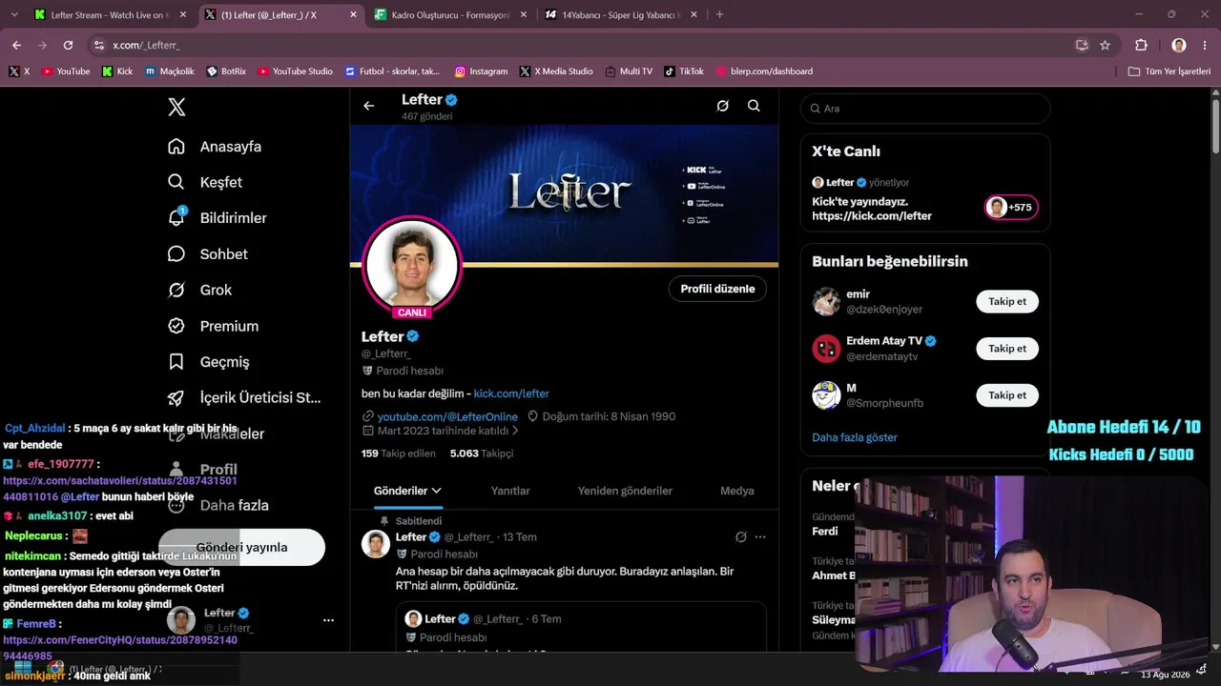The height and width of the screenshot is (686, 1221).
Task: Click the X logo in the sidebar
Action: point(176,107)
